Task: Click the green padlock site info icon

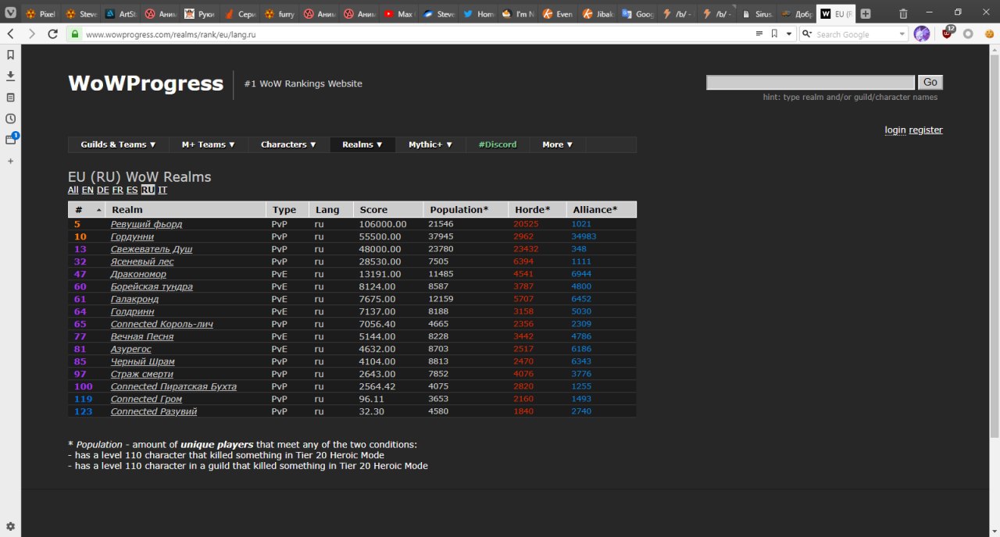Action: point(75,34)
